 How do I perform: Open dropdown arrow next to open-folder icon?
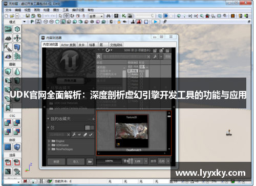click(17, 16)
